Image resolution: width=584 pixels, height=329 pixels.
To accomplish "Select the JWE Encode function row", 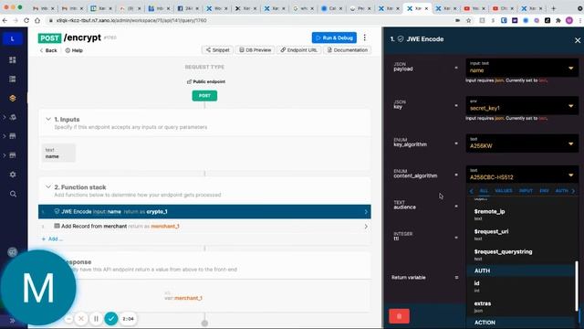I will click(204, 211).
